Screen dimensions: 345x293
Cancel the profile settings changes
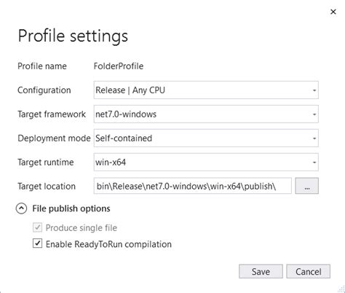[308, 271]
